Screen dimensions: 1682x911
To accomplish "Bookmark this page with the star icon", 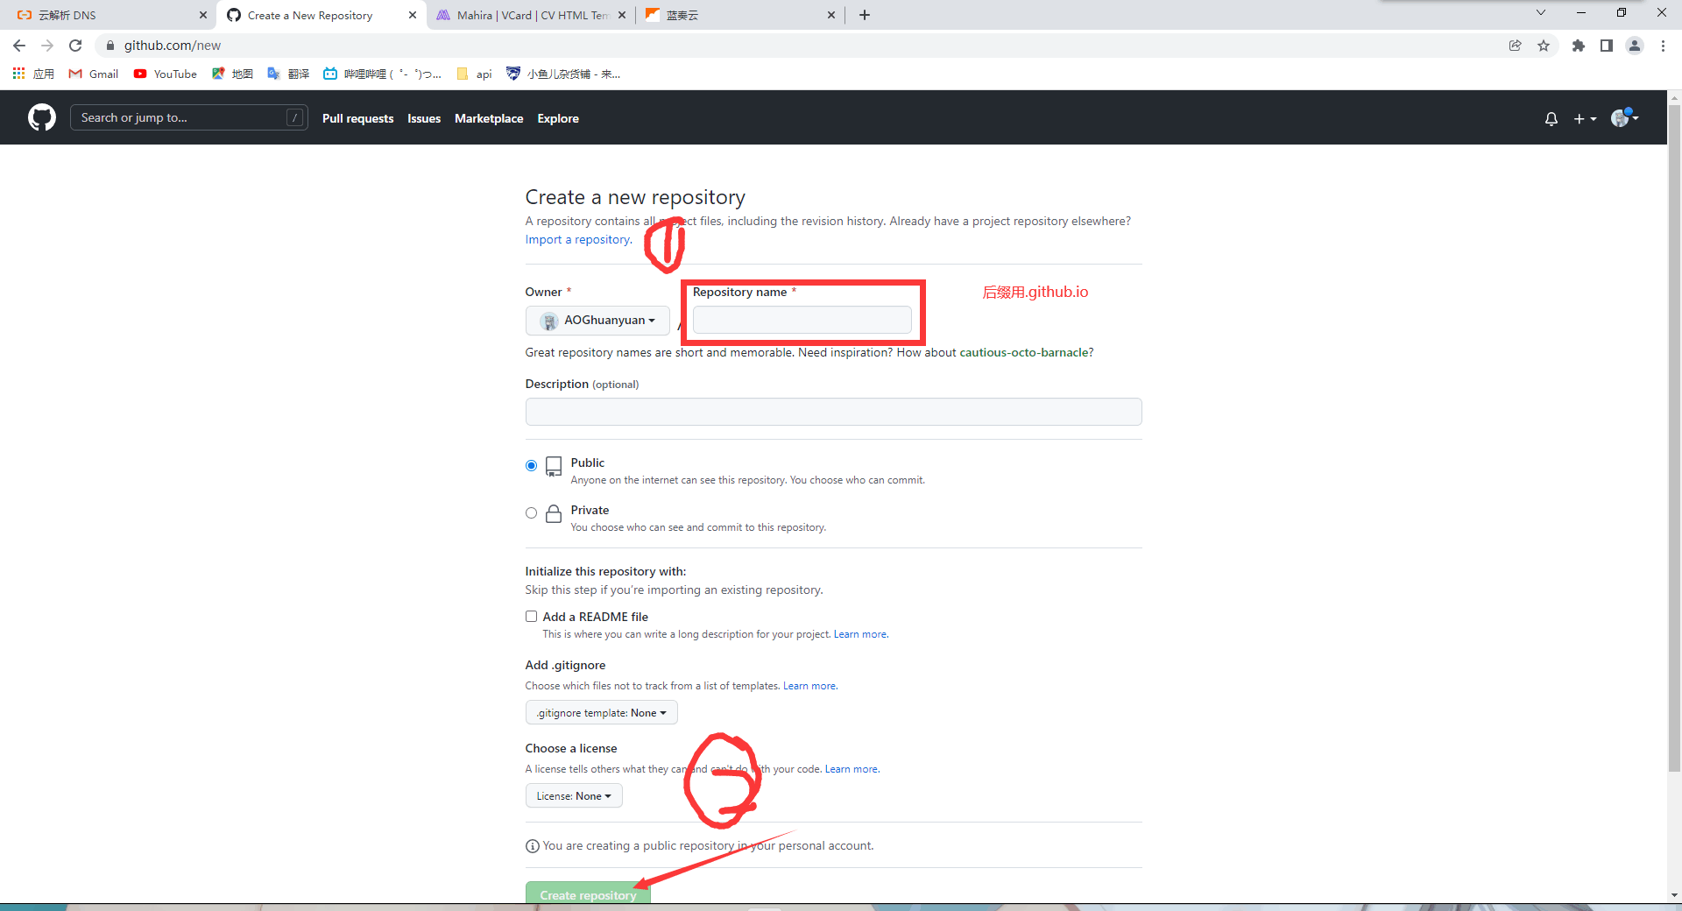I will [1544, 46].
